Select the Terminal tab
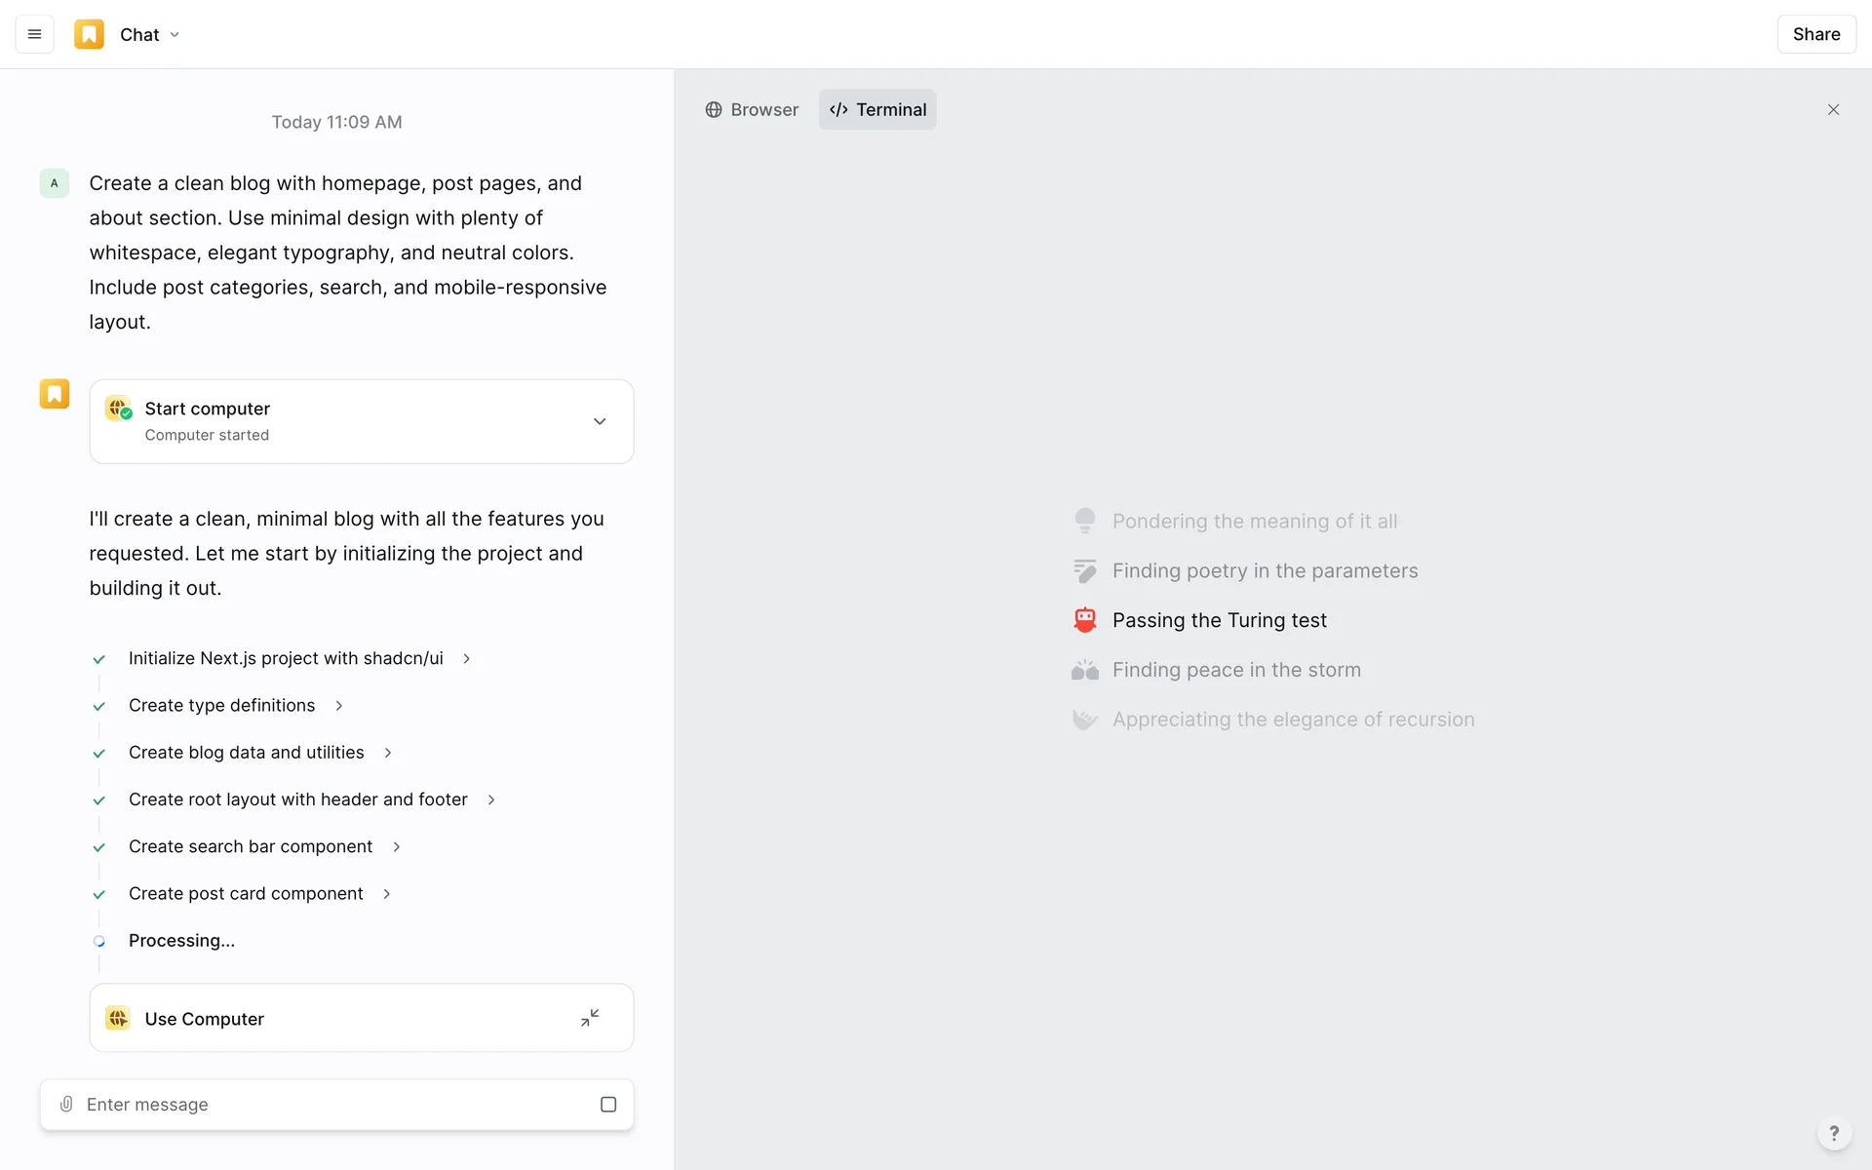1872x1170 pixels. (x=877, y=109)
